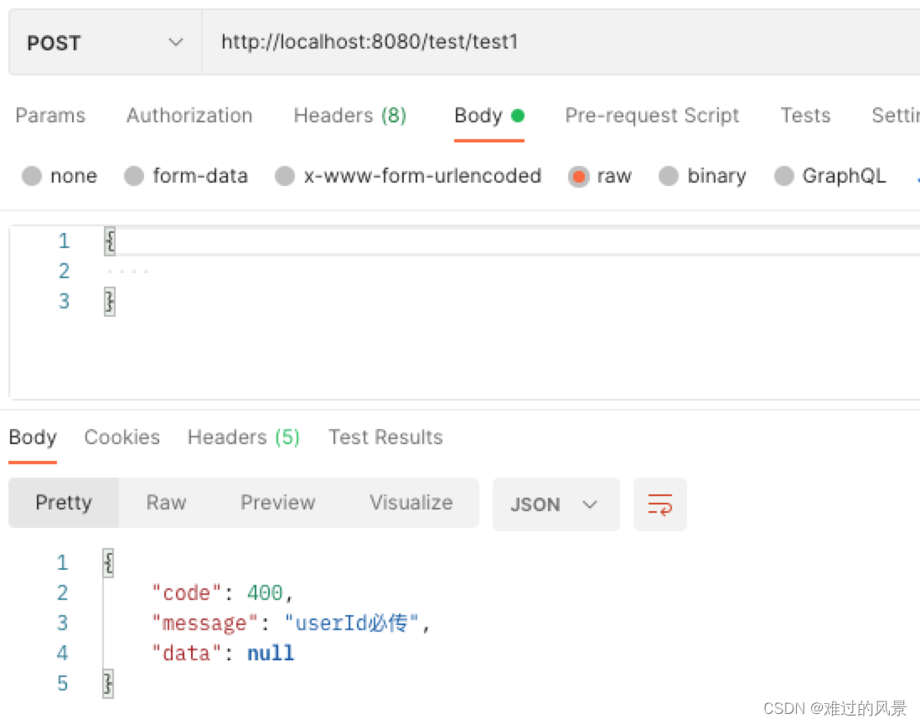Open the Test Results tab
This screenshot has height=724, width=920.
click(x=385, y=437)
